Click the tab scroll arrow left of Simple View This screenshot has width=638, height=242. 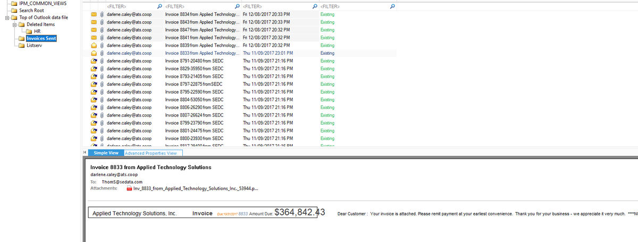tap(84, 153)
